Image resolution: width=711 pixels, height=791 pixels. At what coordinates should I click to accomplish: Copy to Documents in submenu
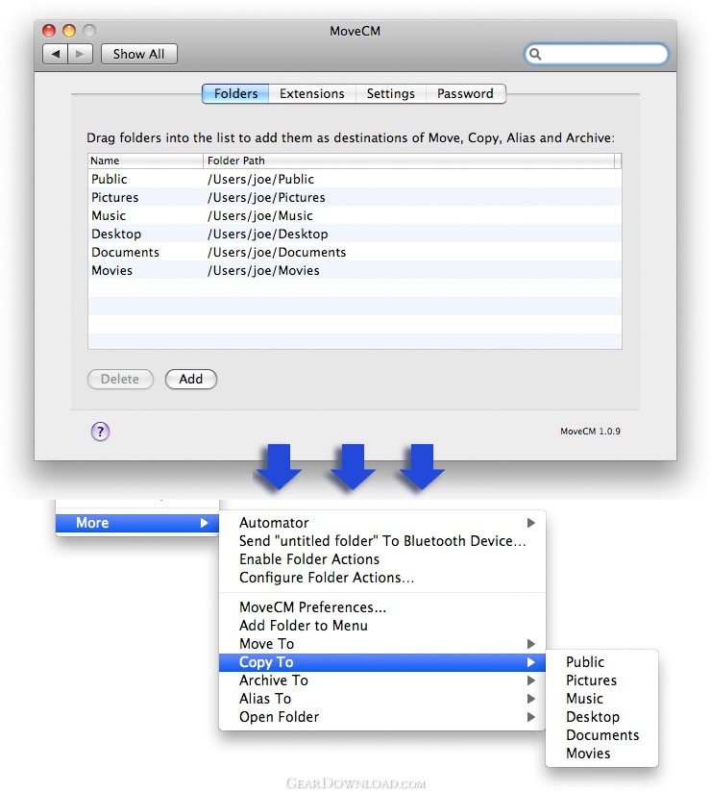click(x=602, y=735)
